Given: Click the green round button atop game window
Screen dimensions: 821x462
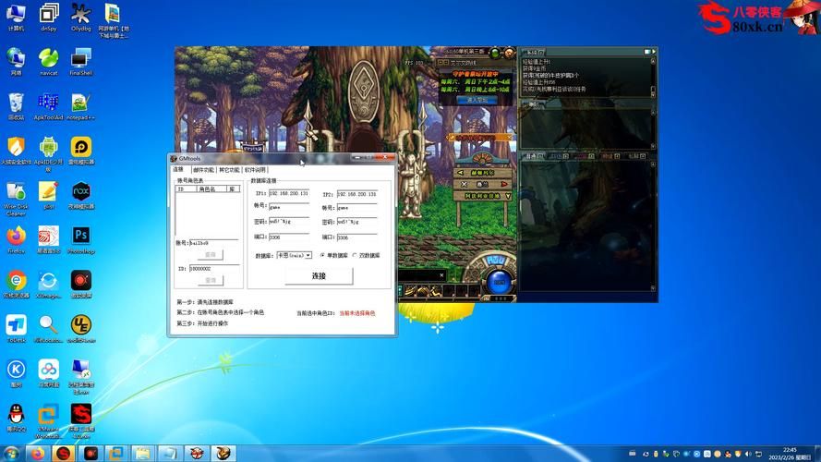Looking at the screenshot, I should pyautogui.click(x=495, y=53).
